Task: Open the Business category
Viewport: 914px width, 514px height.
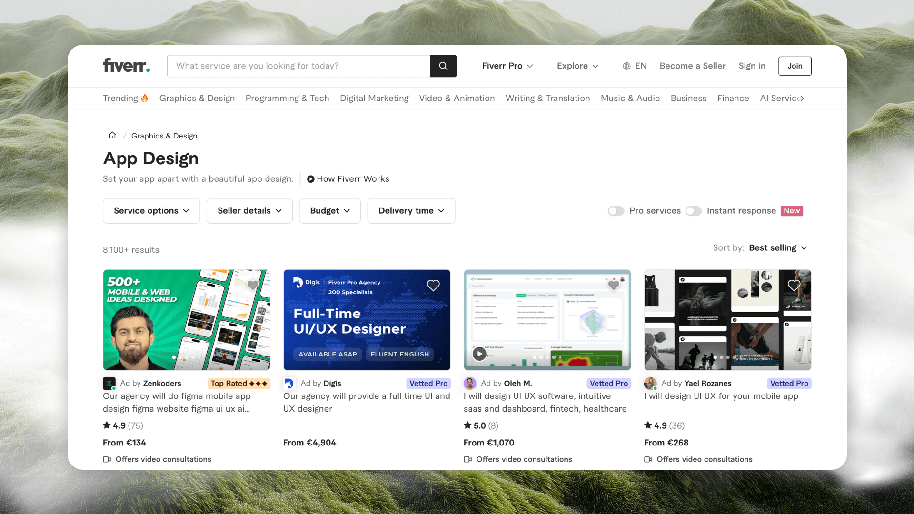Action: tap(688, 98)
